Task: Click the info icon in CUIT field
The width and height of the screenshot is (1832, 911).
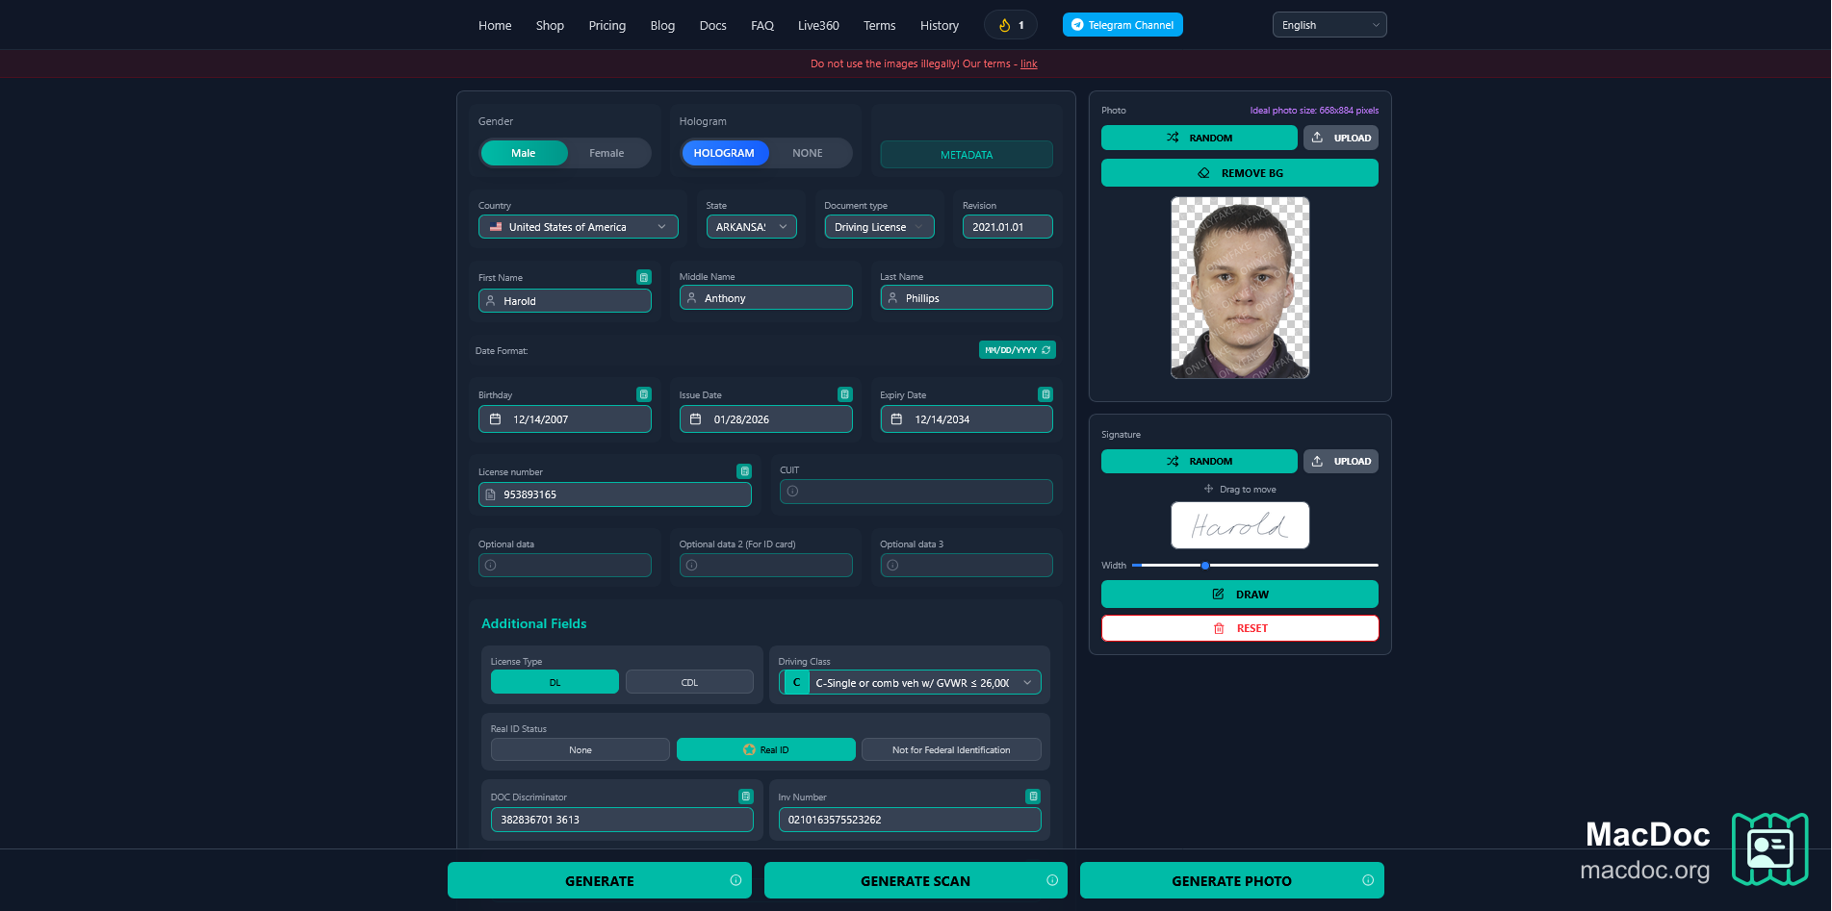Action: click(x=792, y=492)
